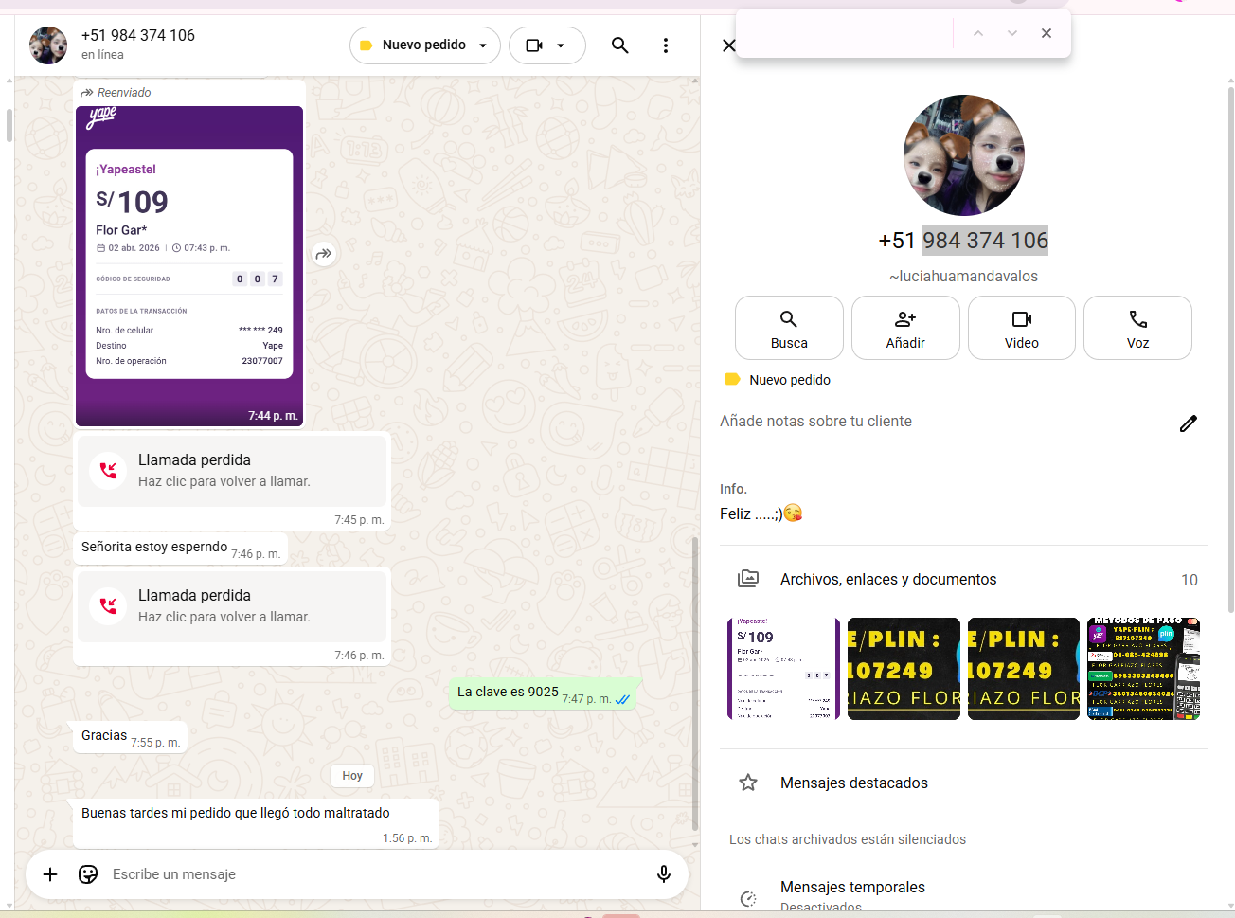The height and width of the screenshot is (918, 1235).
Task: Edit customer notes with pencil icon
Action: tap(1188, 423)
